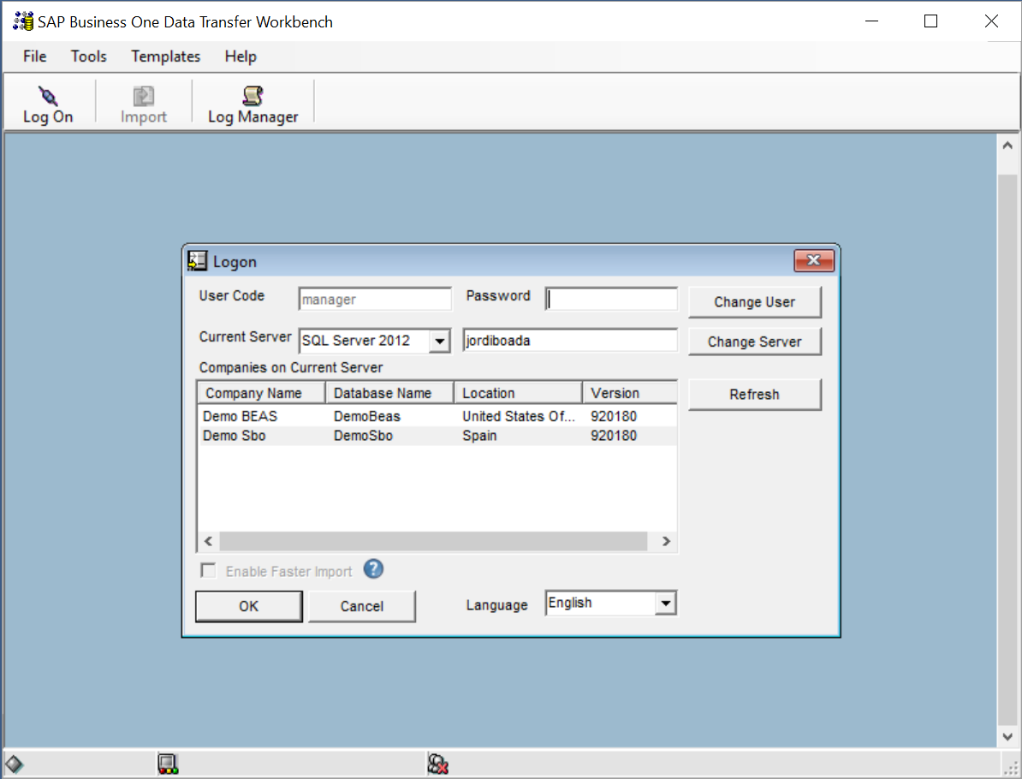1022x779 pixels.
Task: Sort by Location column header
Action: [518, 393]
